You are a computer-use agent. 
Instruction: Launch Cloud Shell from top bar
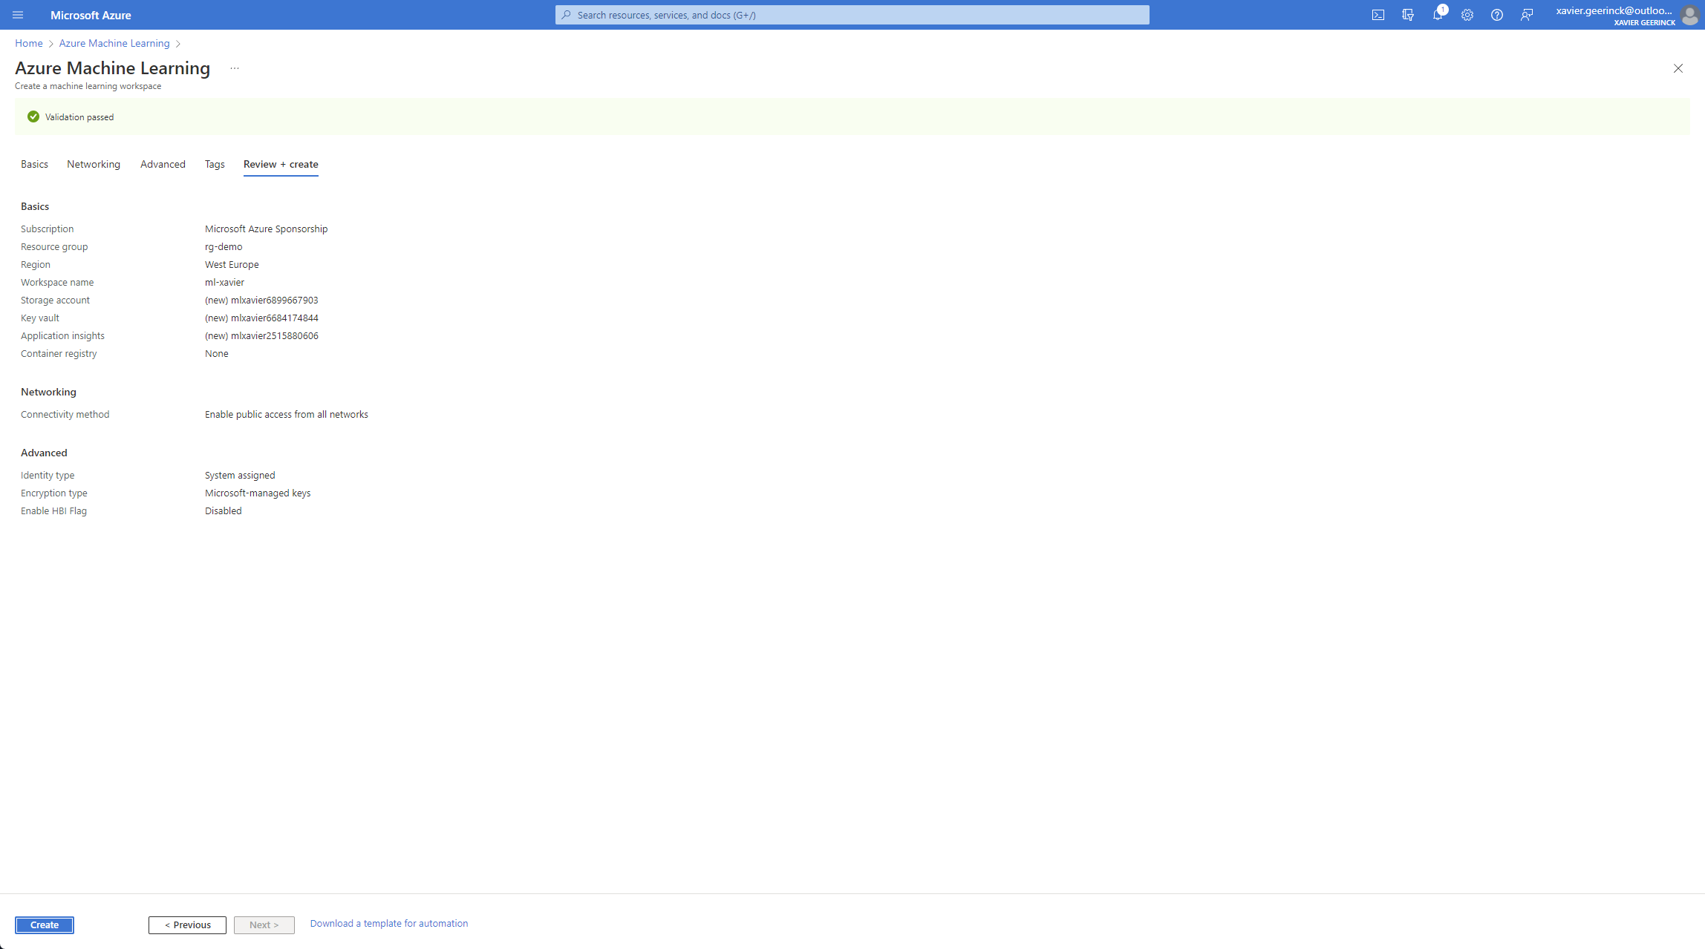coord(1378,15)
